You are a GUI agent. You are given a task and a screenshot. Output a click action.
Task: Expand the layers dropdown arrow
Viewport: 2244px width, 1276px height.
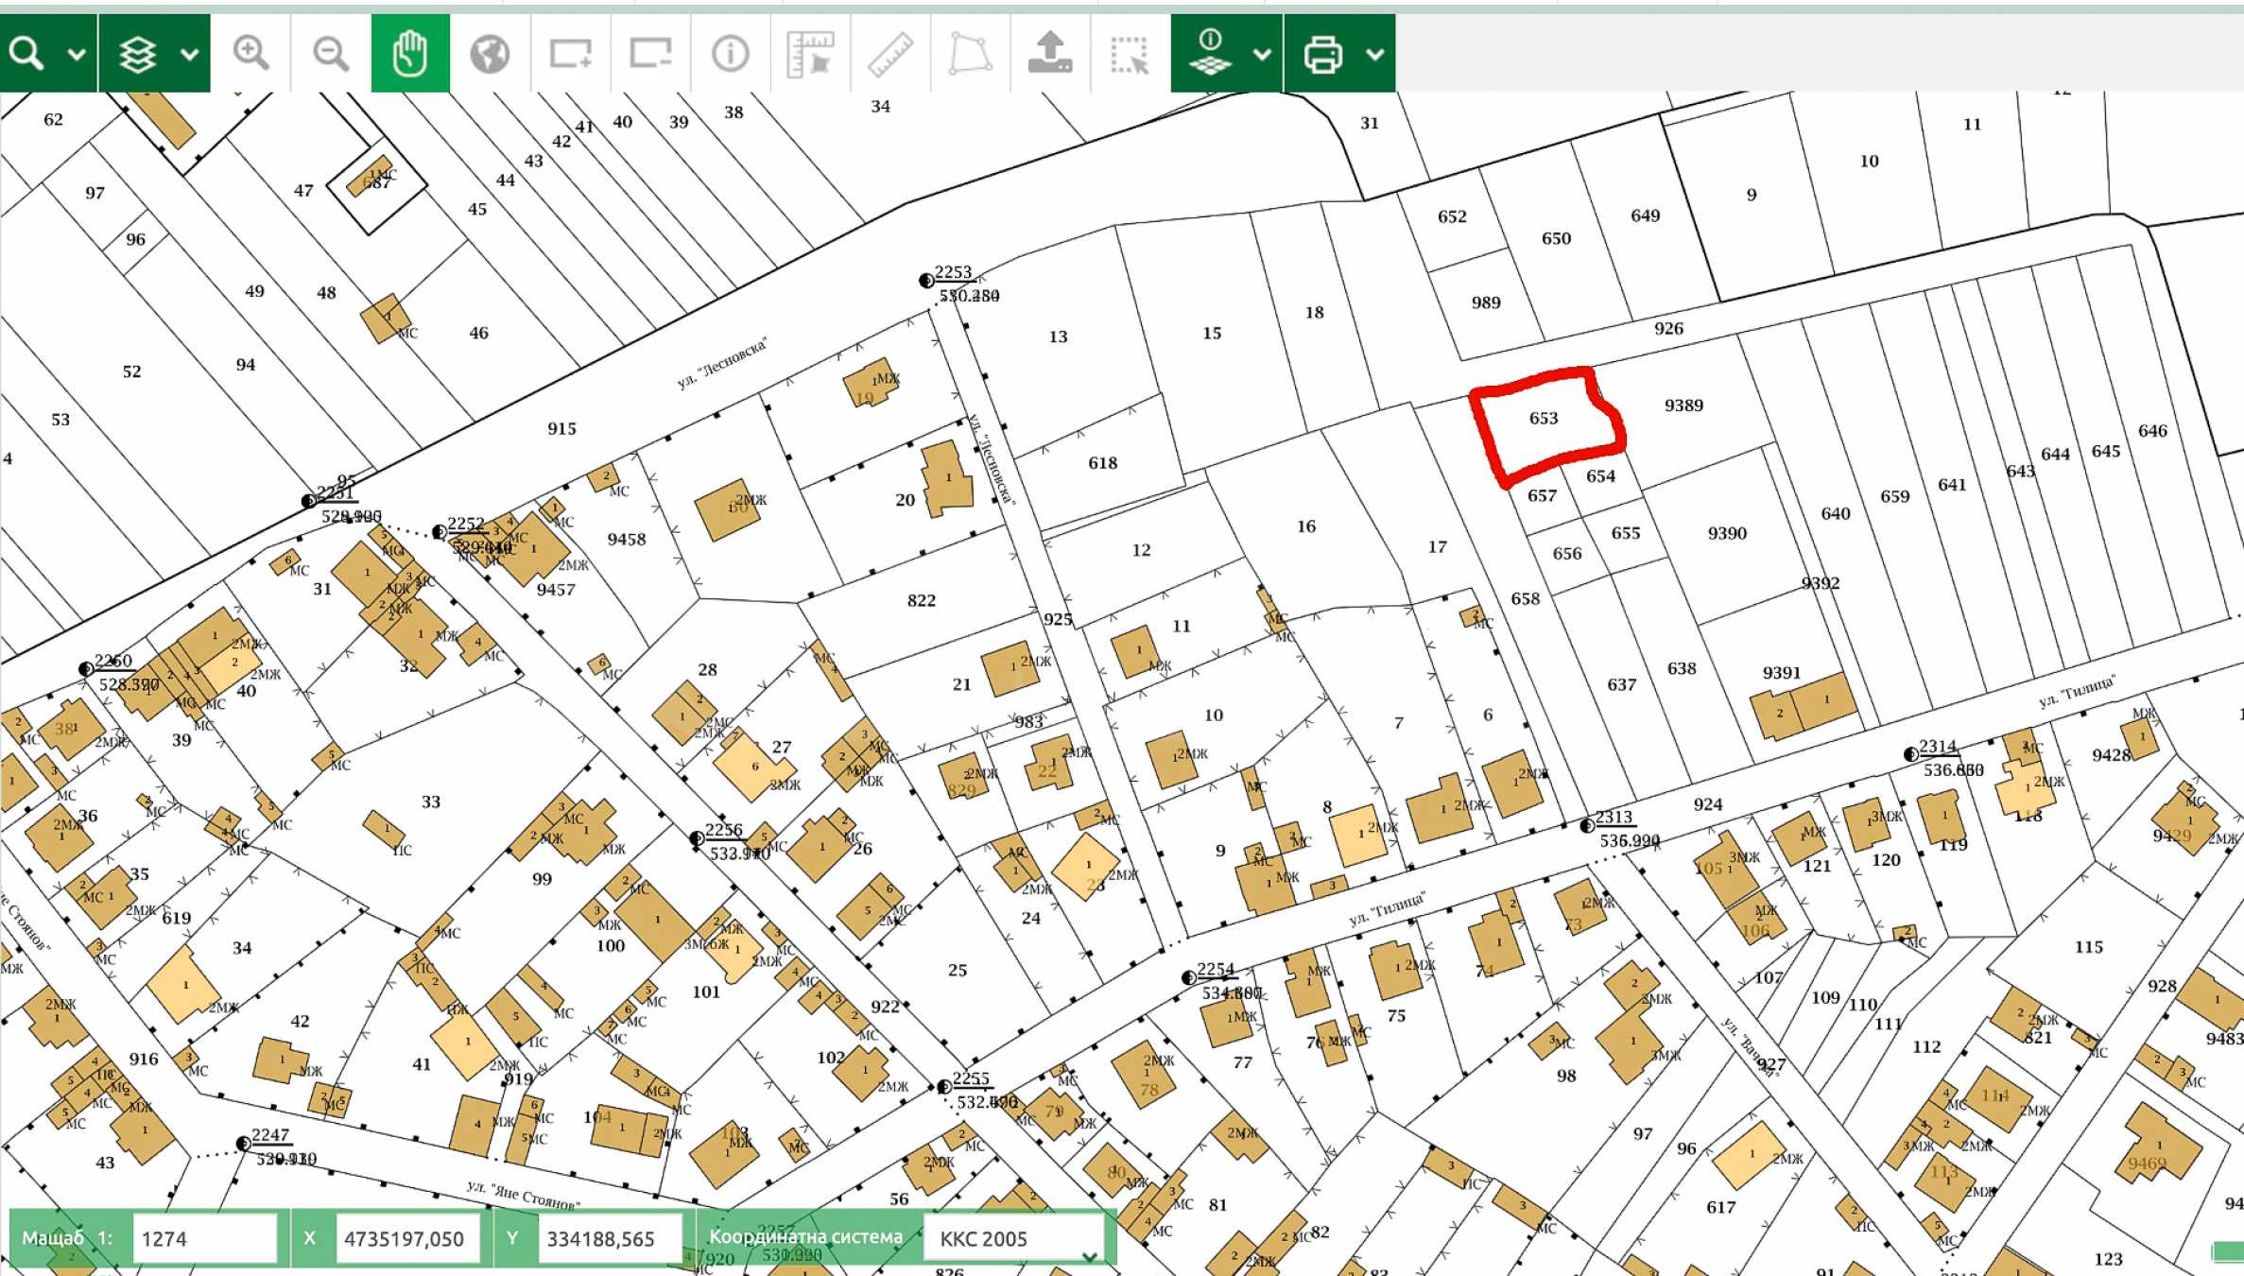pyautogui.click(x=189, y=54)
